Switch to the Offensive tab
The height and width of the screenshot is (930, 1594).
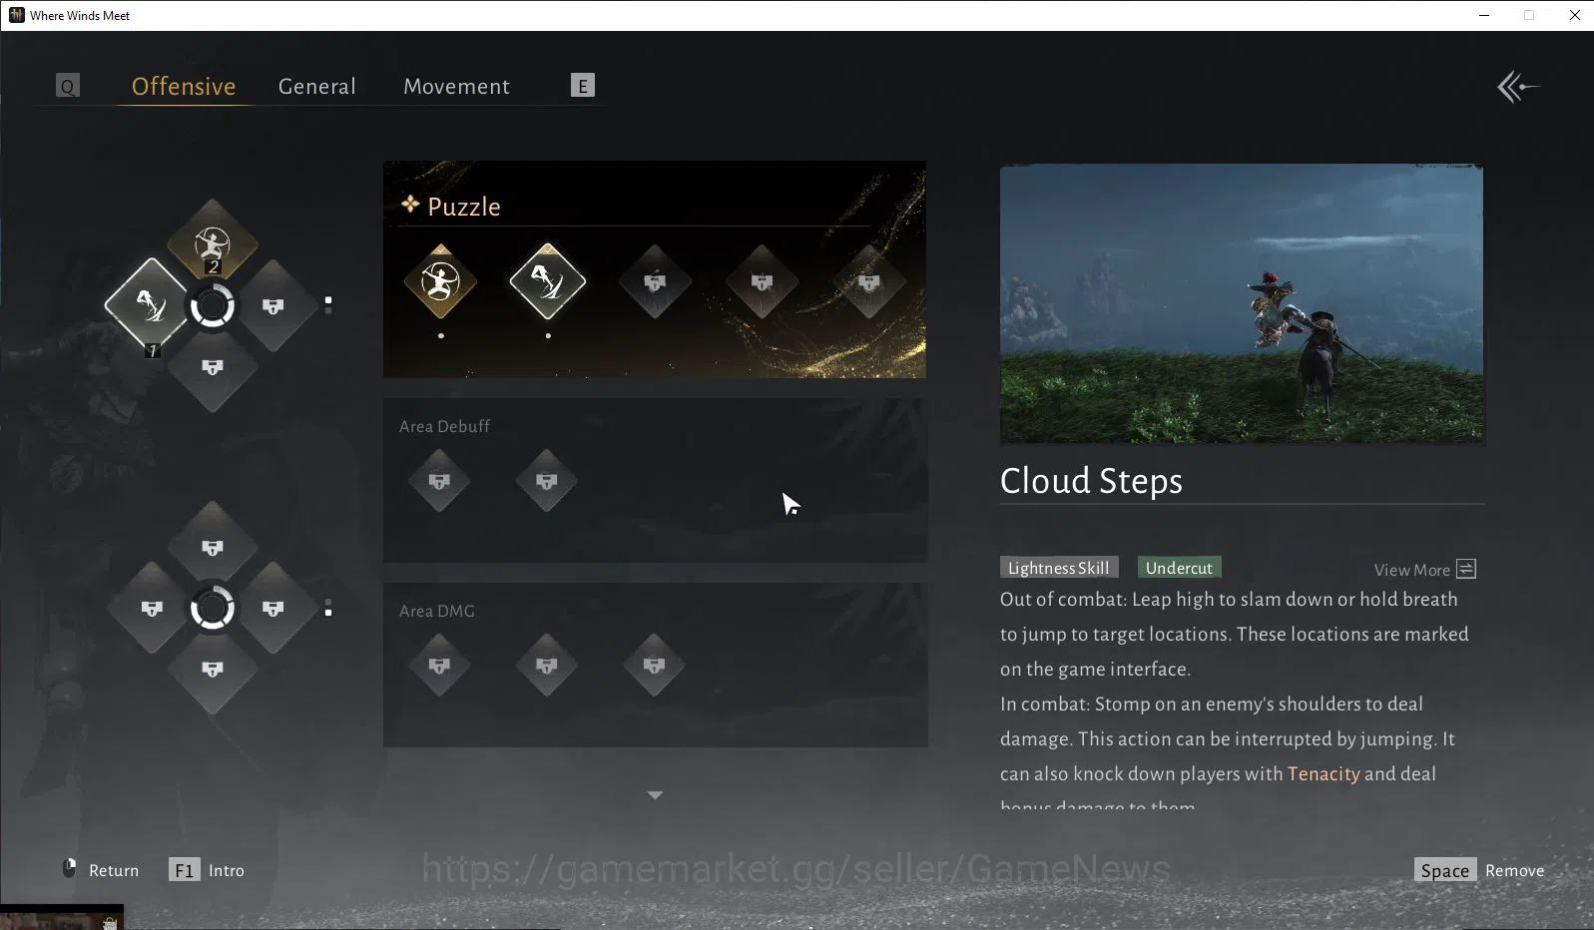(184, 87)
